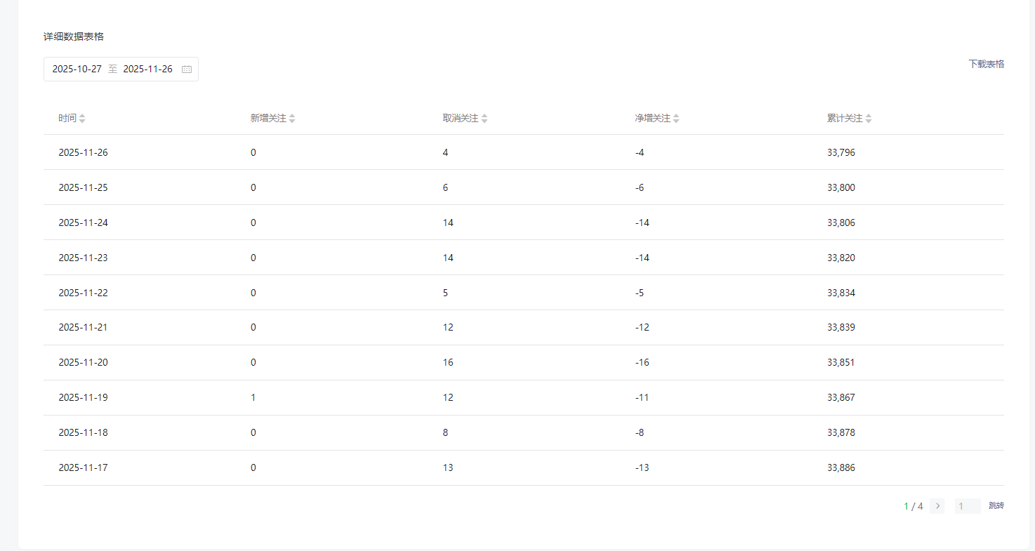The image size is (1035, 551).
Task: Sort by 净增关注 column arrows
Action: tap(676, 119)
